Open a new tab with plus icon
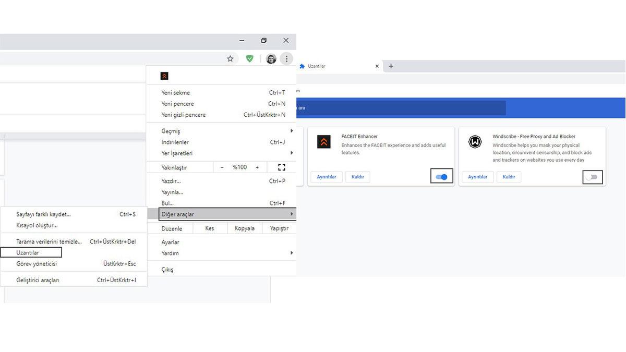The width and height of the screenshot is (626, 352). pyautogui.click(x=391, y=66)
